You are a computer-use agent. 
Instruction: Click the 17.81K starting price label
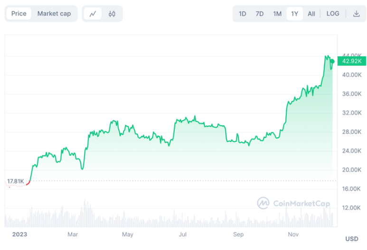point(15,181)
